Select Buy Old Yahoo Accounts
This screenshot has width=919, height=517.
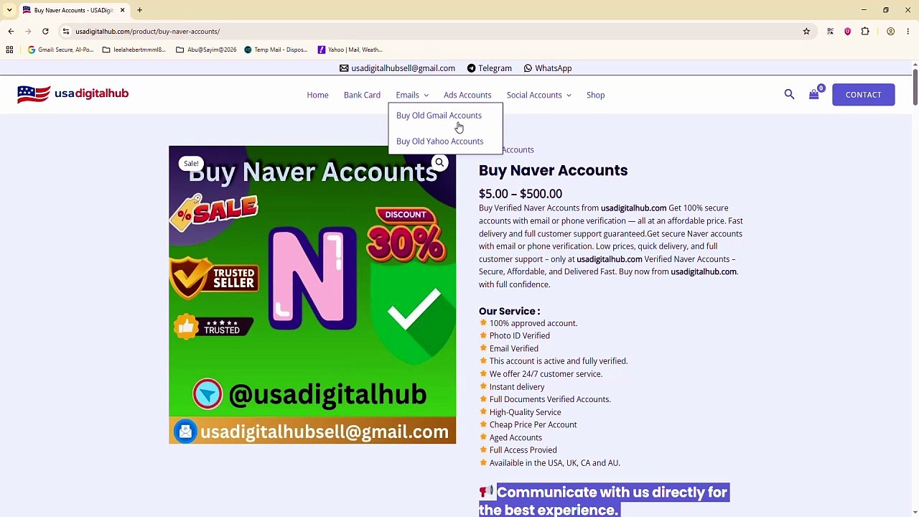(x=439, y=141)
